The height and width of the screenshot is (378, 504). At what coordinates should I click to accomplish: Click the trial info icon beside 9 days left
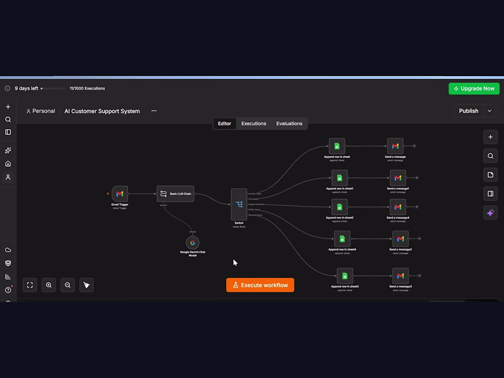click(x=7, y=88)
